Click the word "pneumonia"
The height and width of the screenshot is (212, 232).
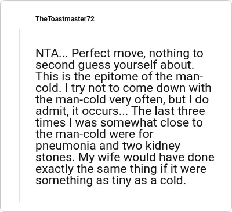66,146
